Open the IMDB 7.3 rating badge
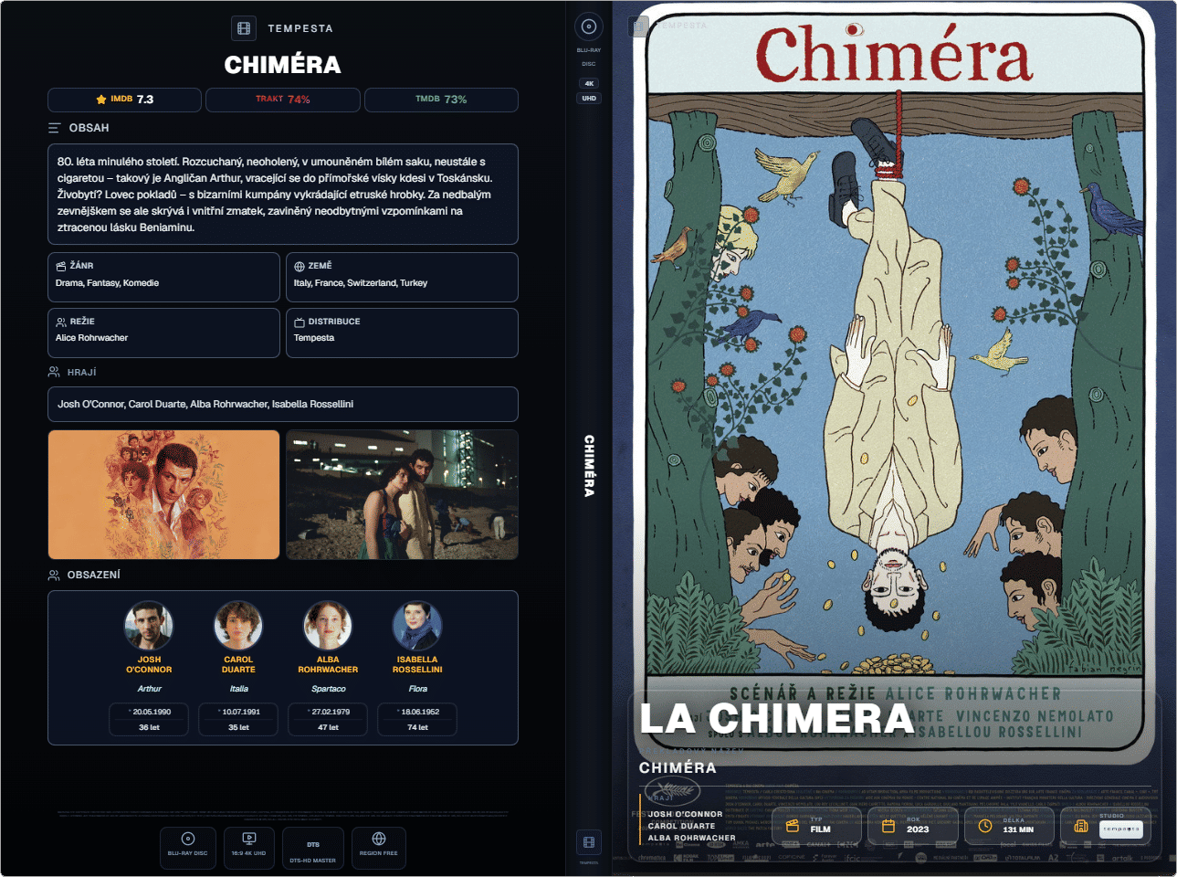The height and width of the screenshot is (877, 1177). click(124, 100)
